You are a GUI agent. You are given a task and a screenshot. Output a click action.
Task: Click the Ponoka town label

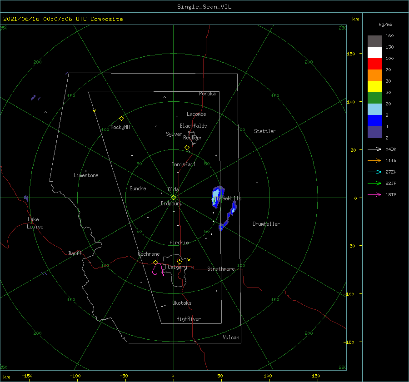(x=207, y=94)
